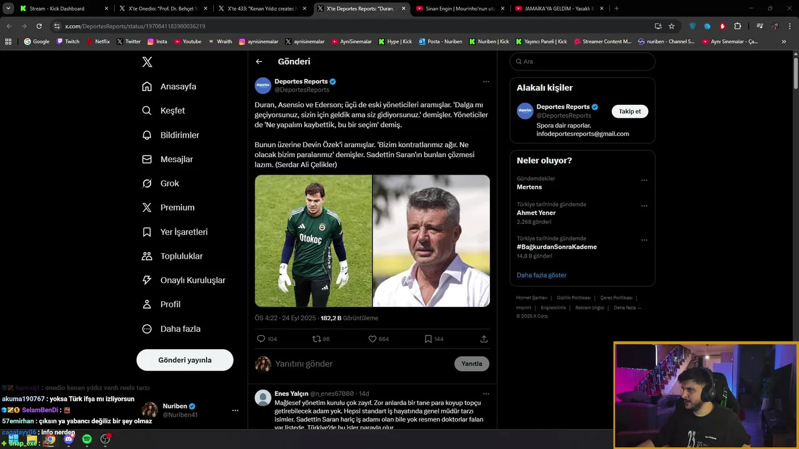Click Enes Yalçın's reply avatar
Image resolution: width=799 pixels, height=449 pixels.
[x=263, y=398]
